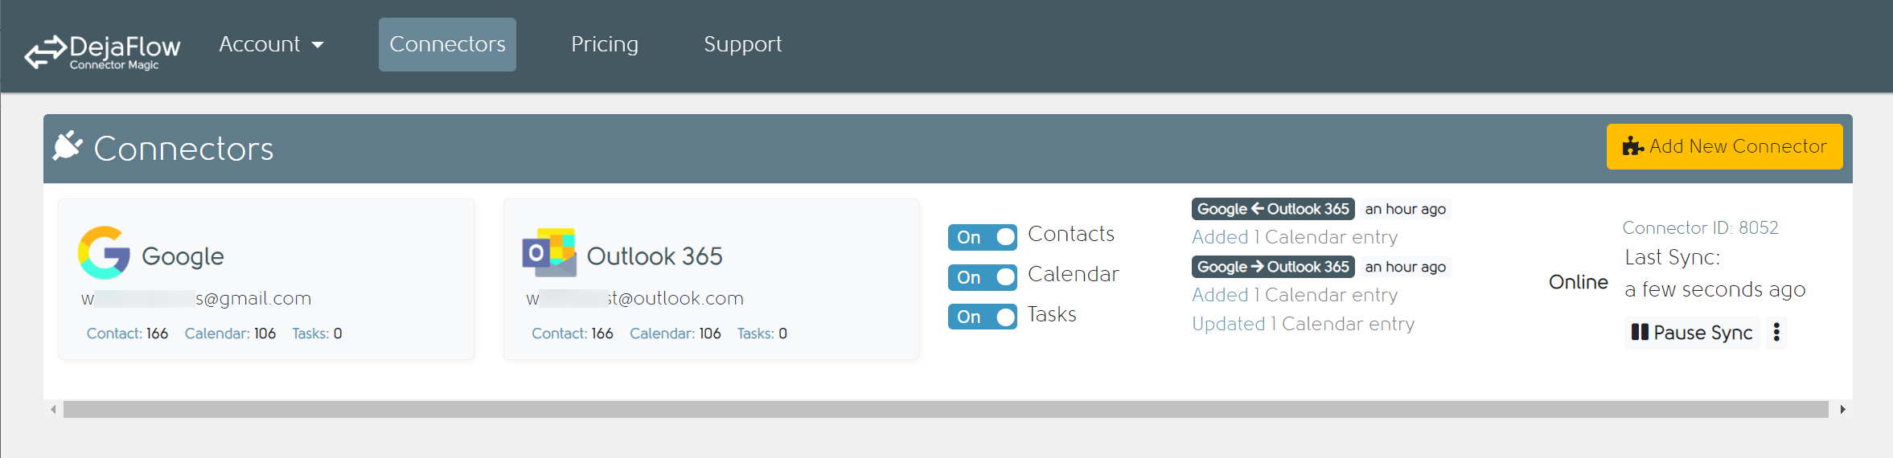Click Add New Connector button
This screenshot has height=458, width=1893.
click(1724, 146)
